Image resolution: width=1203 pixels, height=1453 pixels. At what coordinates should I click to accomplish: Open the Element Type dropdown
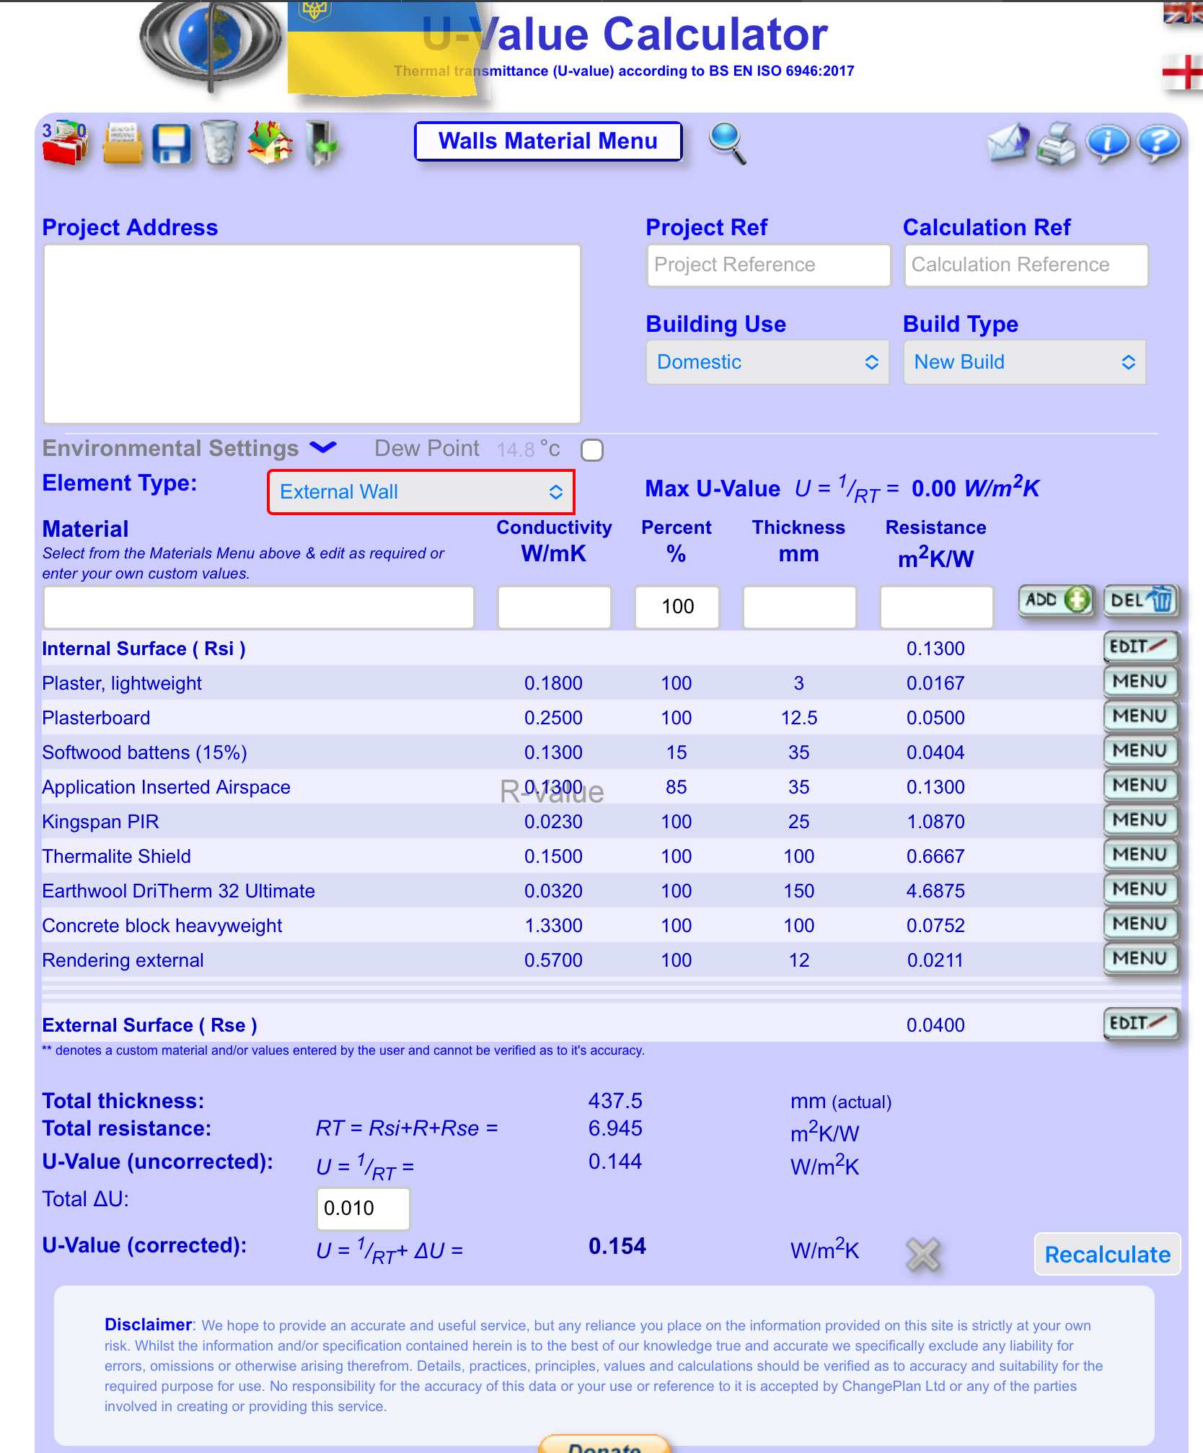click(x=421, y=492)
